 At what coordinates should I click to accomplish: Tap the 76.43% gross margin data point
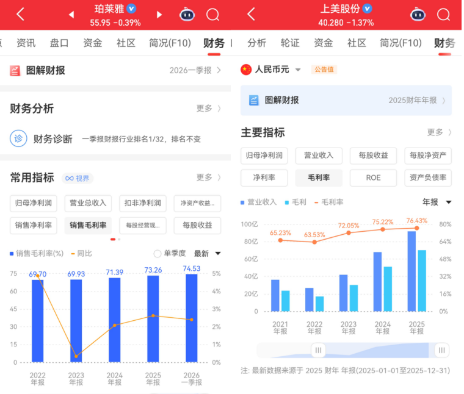tap(416, 228)
